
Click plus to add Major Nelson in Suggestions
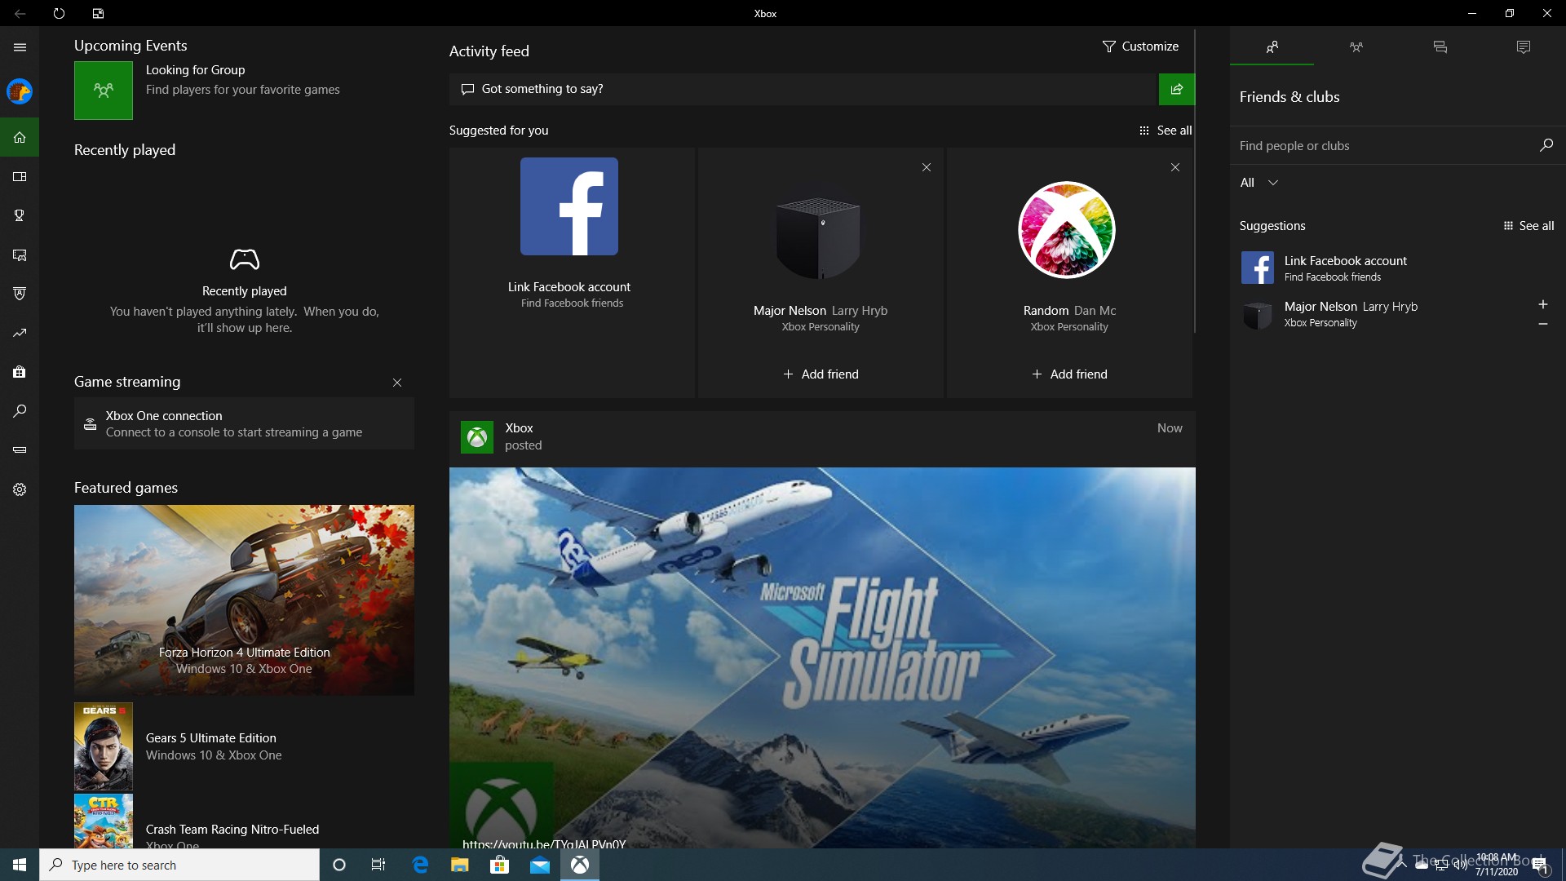tap(1542, 304)
